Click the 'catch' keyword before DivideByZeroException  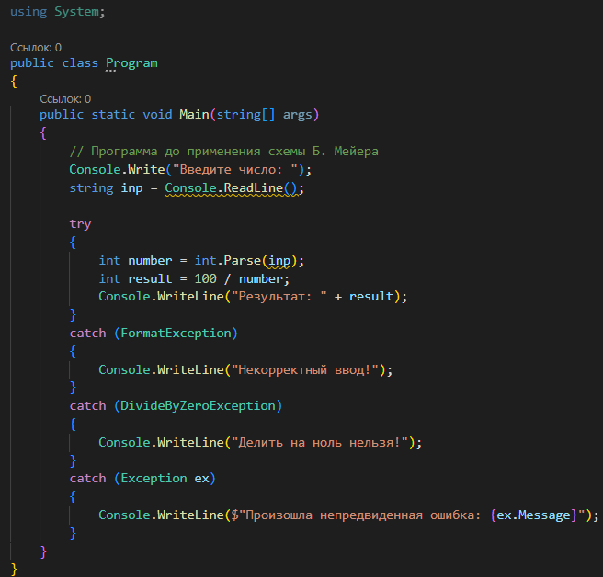coord(87,406)
